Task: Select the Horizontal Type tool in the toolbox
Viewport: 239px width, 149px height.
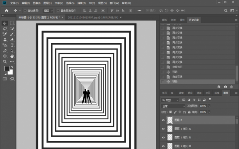Action: [x=12, y=45]
